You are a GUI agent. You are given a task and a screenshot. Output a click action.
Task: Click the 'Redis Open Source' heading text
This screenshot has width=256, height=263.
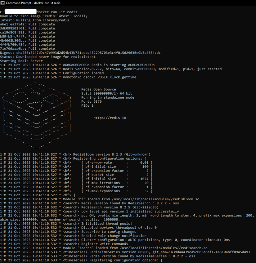(98, 89)
